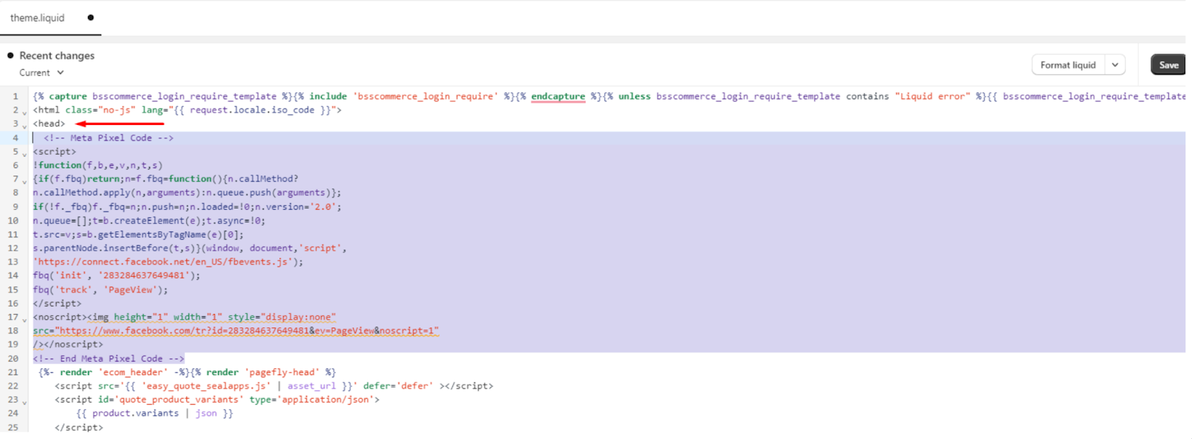Viewport: 1192px width, 439px height.
Task: Click the html class="no-js" line
Action: click(187, 109)
